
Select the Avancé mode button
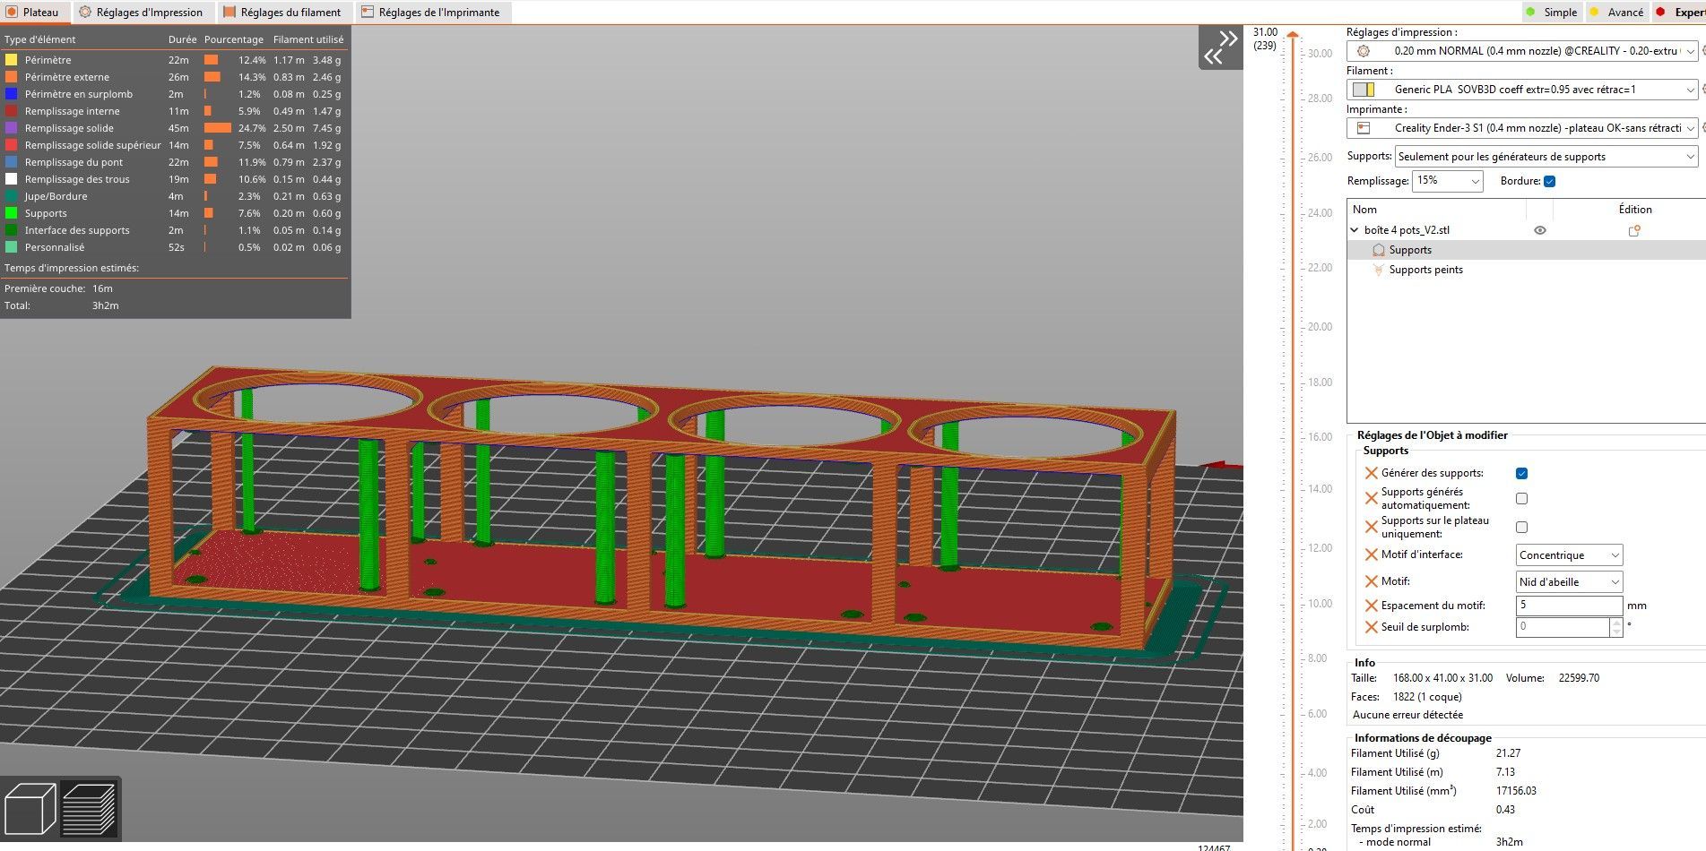(x=1618, y=13)
